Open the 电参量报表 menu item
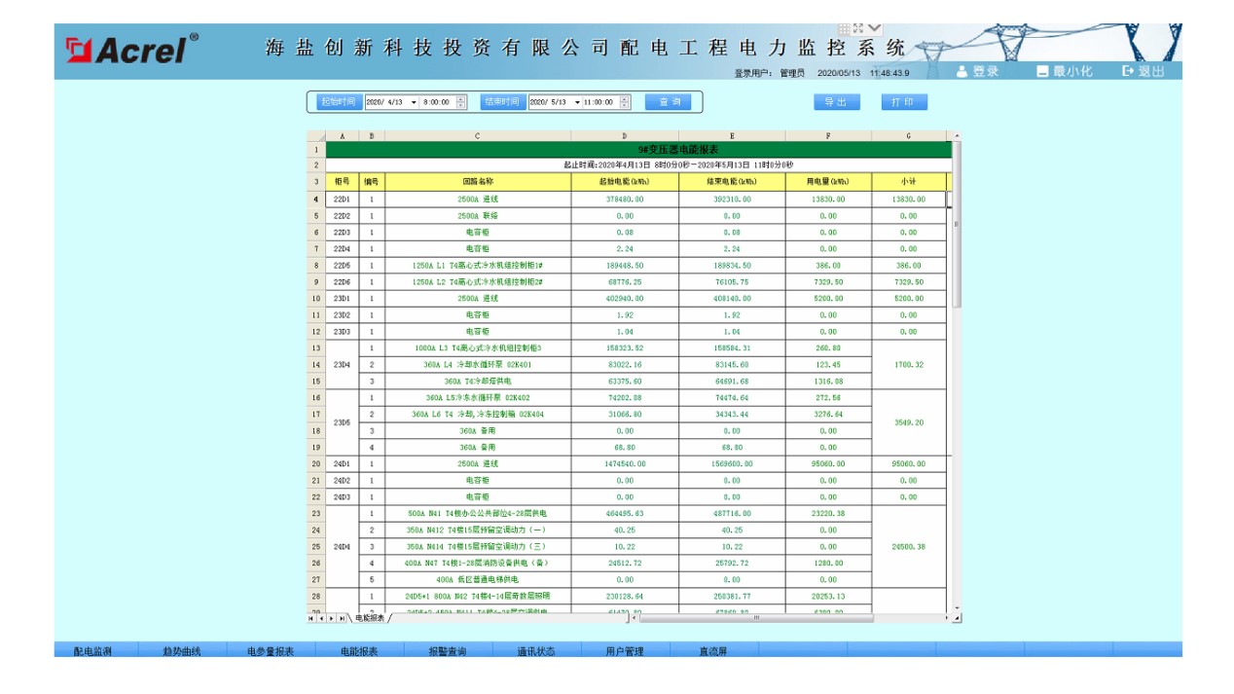1234x694 pixels. (270, 650)
